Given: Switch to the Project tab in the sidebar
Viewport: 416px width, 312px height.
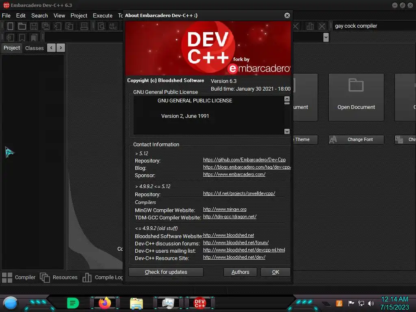Looking at the screenshot, I should coord(12,48).
